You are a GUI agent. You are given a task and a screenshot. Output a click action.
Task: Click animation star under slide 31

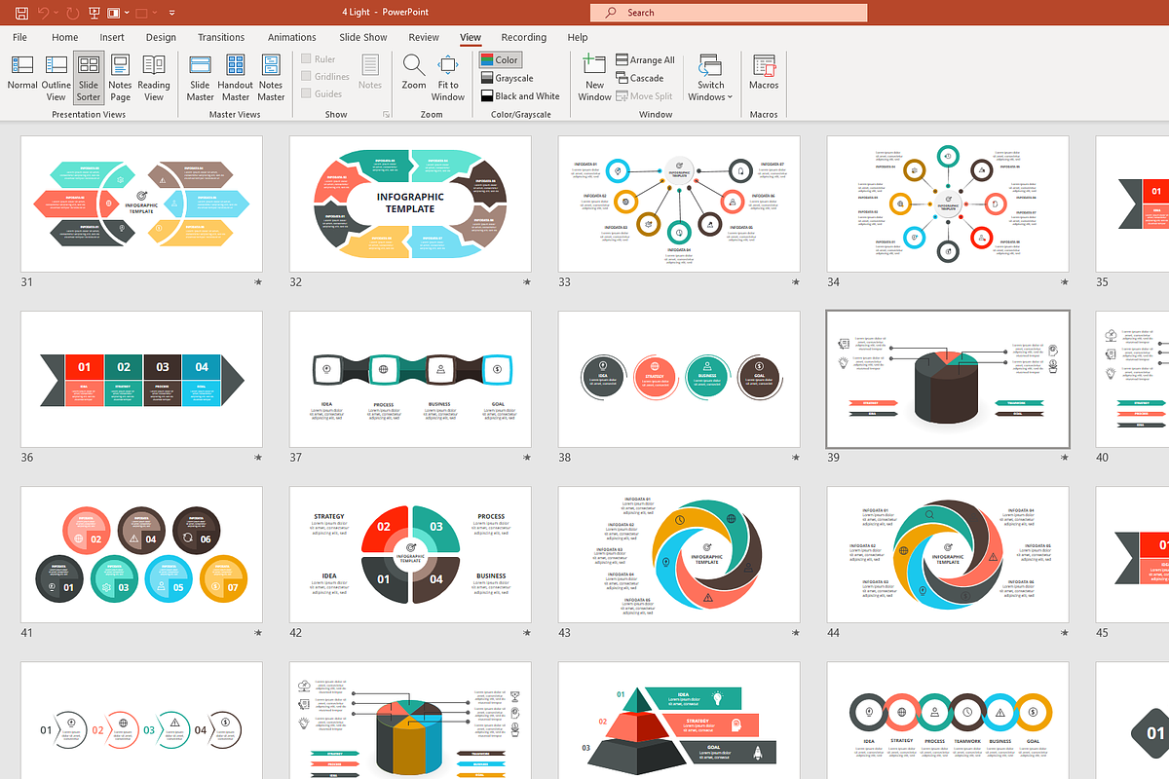click(x=258, y=282)
